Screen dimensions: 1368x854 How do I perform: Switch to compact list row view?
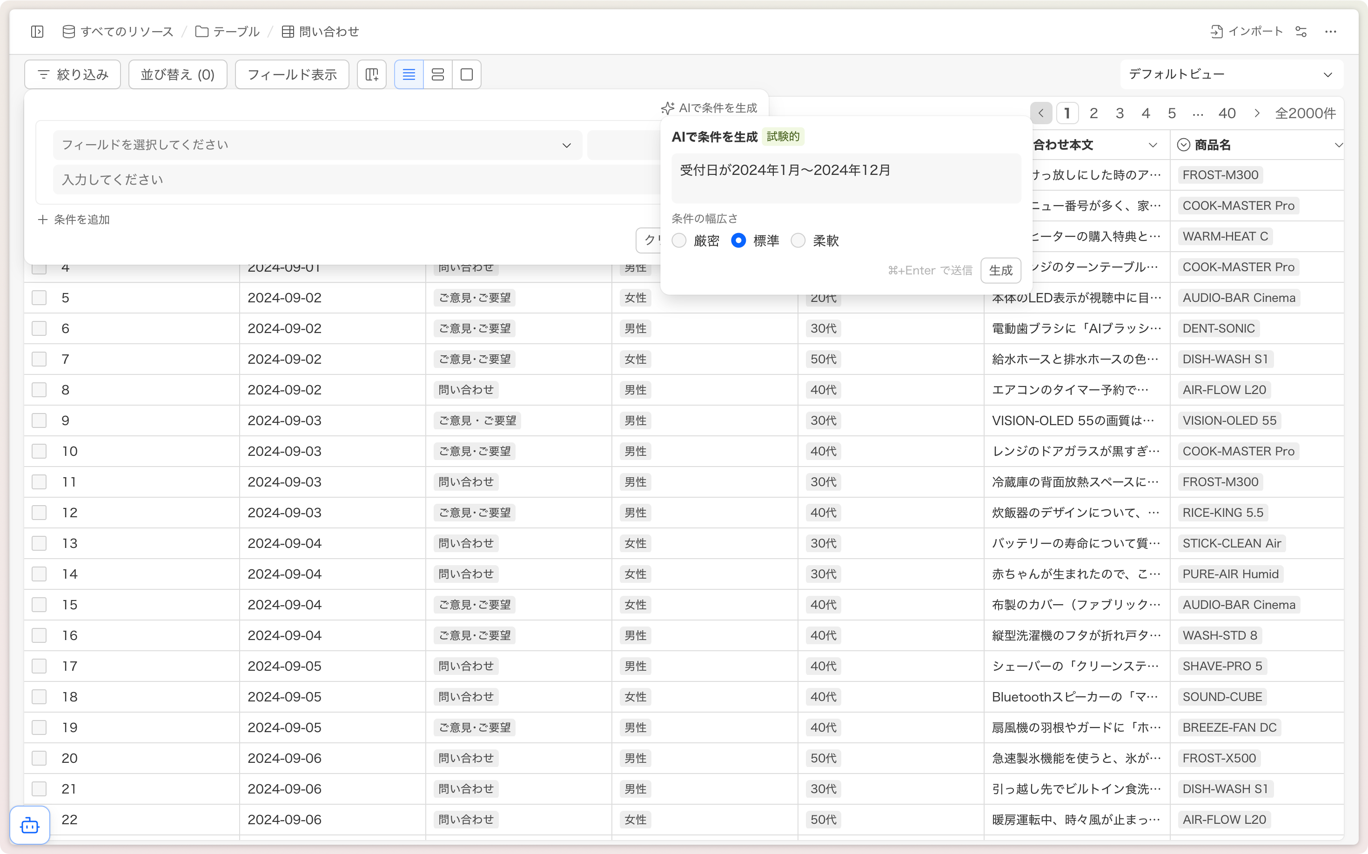tap(409, 74)
